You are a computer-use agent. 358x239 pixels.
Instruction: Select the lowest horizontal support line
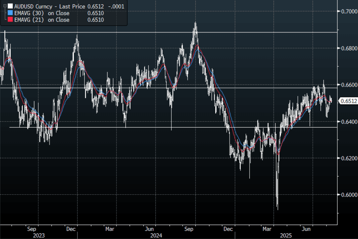point(166,127)
